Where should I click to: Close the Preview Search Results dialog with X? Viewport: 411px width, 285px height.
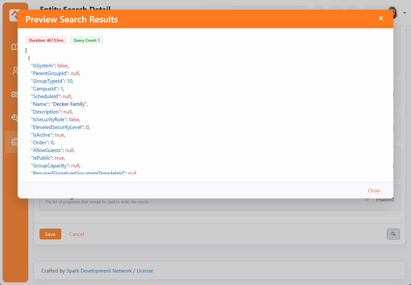pyautogui.click(x=381, y=18)
